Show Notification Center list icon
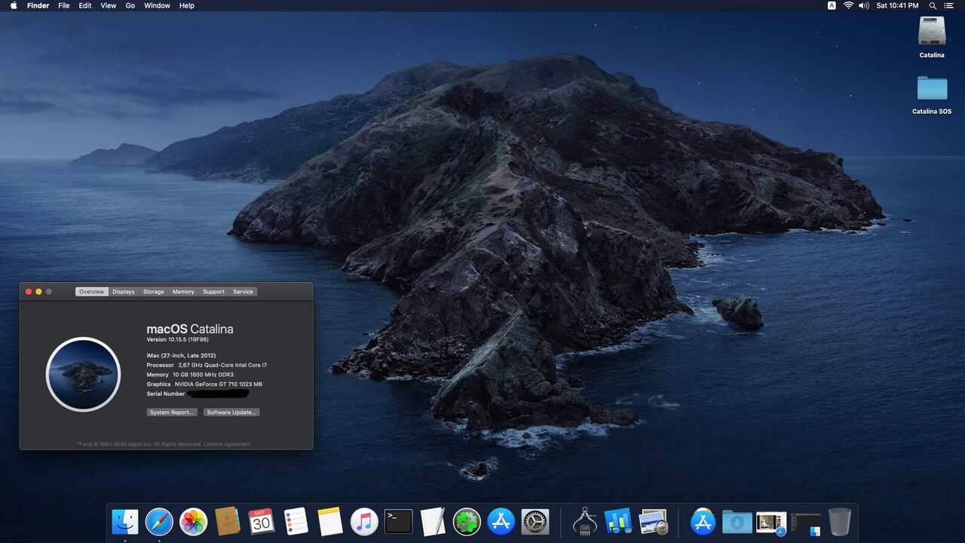Viewport: 965px width, 543px height. click(948, 5)
